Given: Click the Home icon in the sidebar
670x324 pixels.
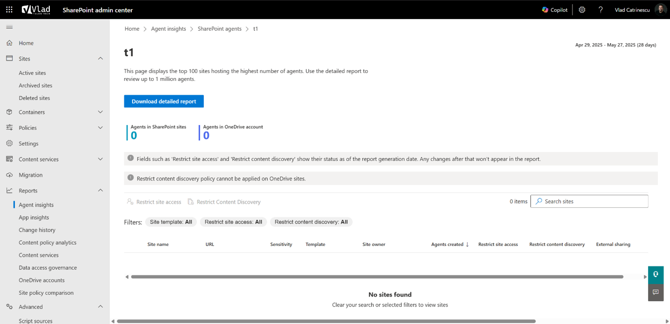Looking at the screenshot, I should [9, 43].
